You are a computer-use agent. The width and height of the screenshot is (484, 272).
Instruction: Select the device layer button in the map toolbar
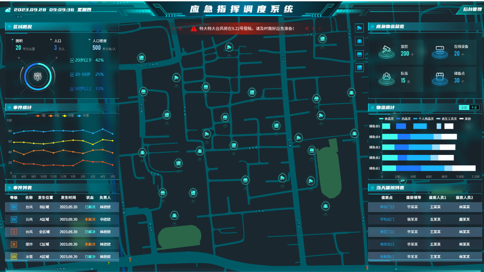pyautogui.click(x=359, y=68)
